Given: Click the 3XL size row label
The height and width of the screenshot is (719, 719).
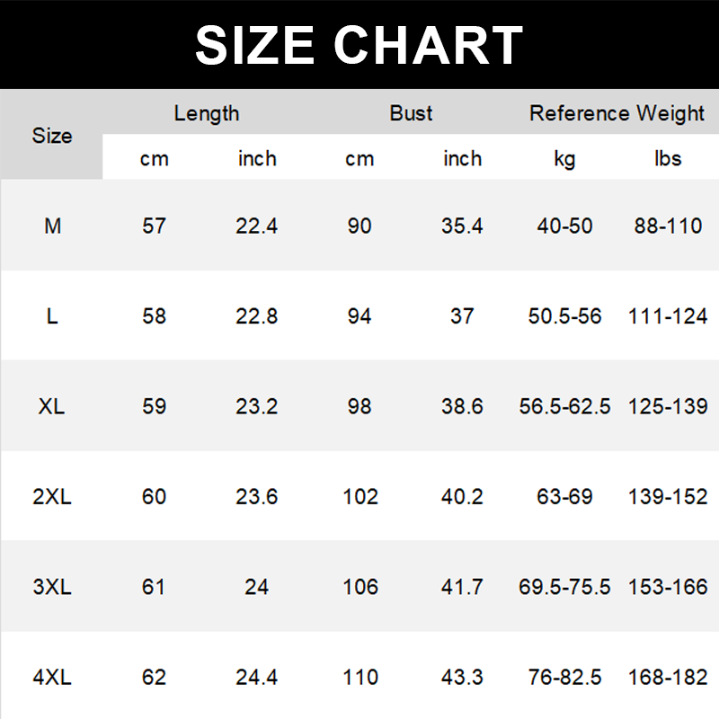Looking at the screenshot, I should [52, 587].
